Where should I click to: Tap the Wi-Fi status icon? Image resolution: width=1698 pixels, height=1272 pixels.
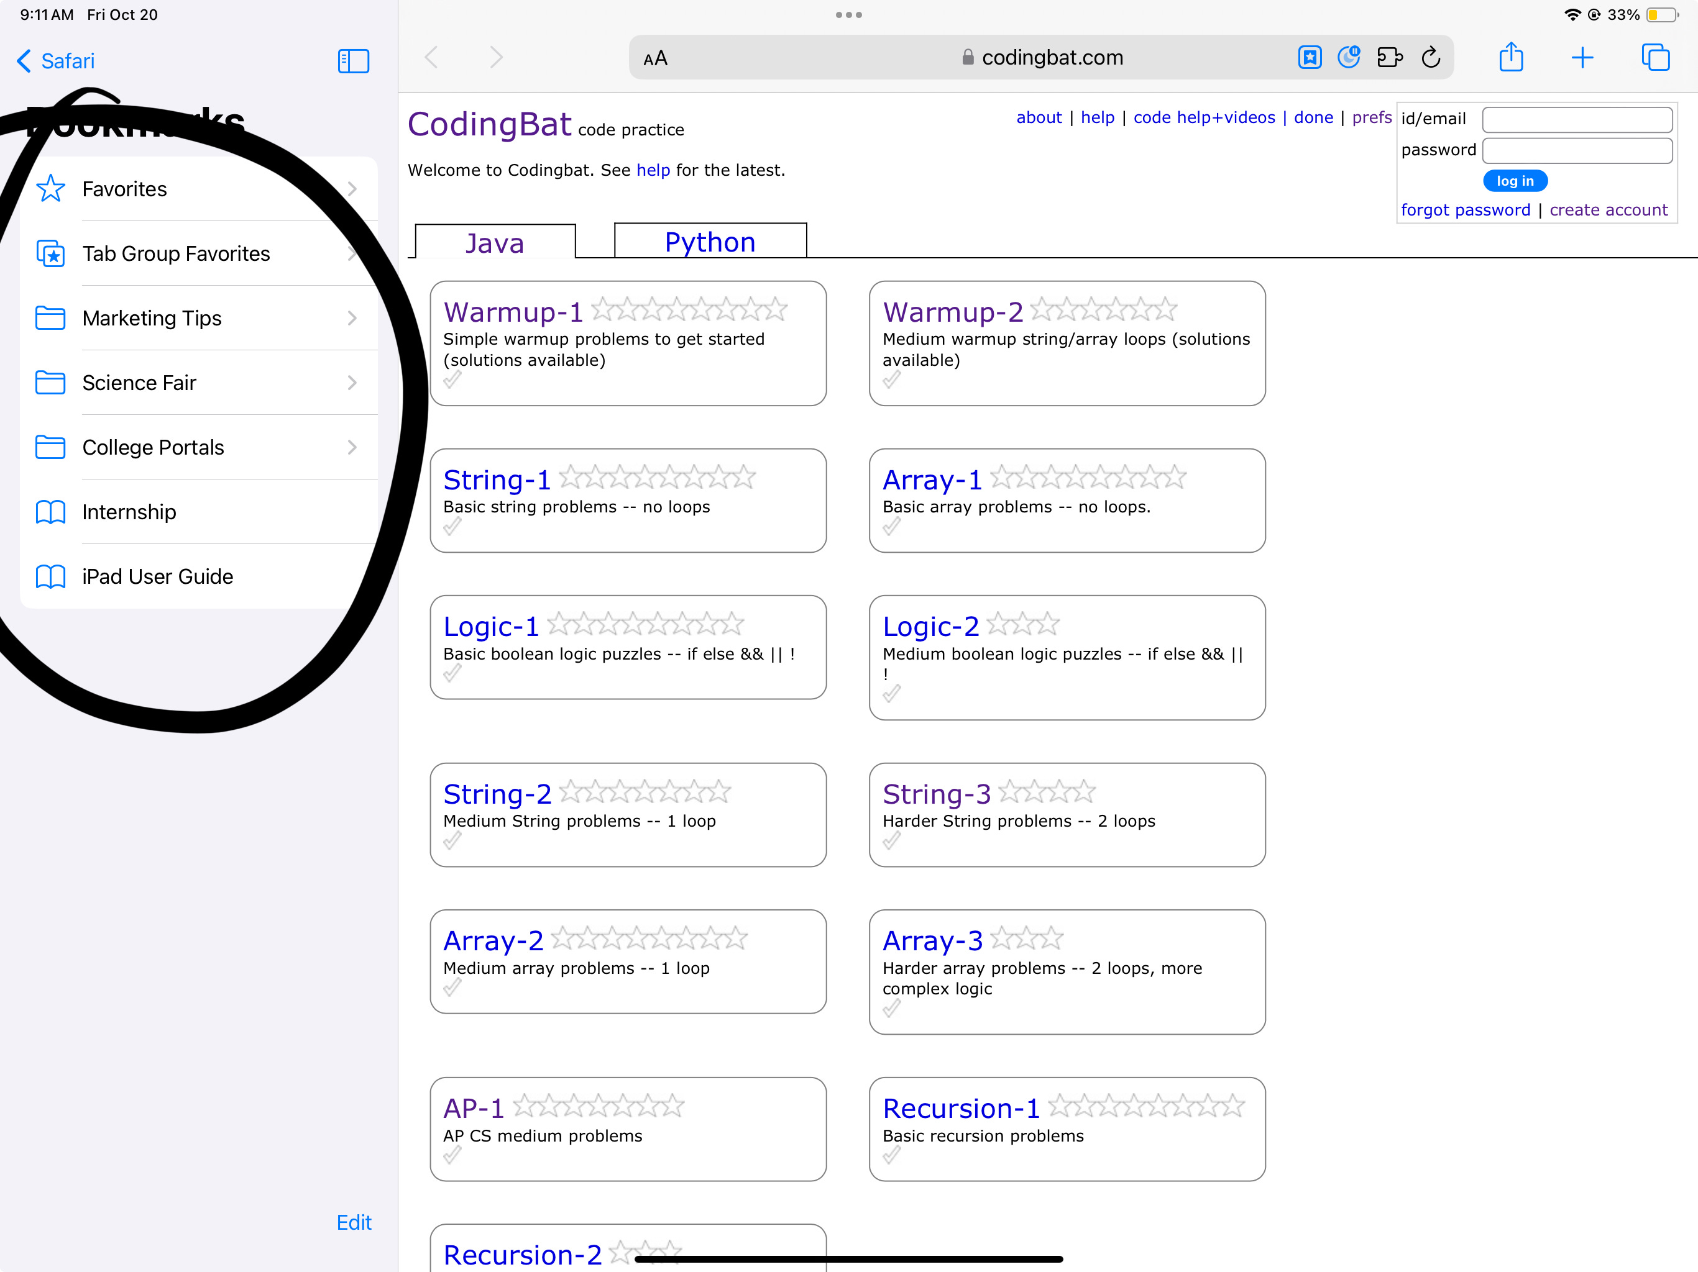[x=1572, y=14]
